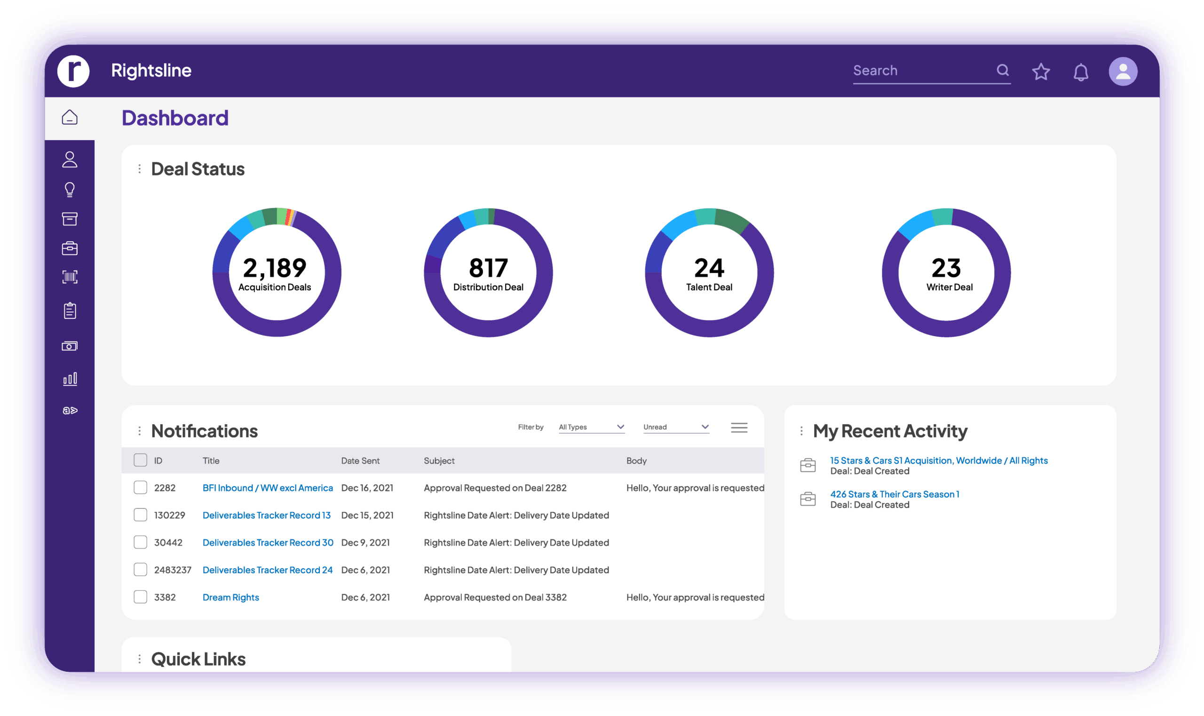Sort by the Body column header
Viewport: 1204px width, 716px height.
pos(636,461)
